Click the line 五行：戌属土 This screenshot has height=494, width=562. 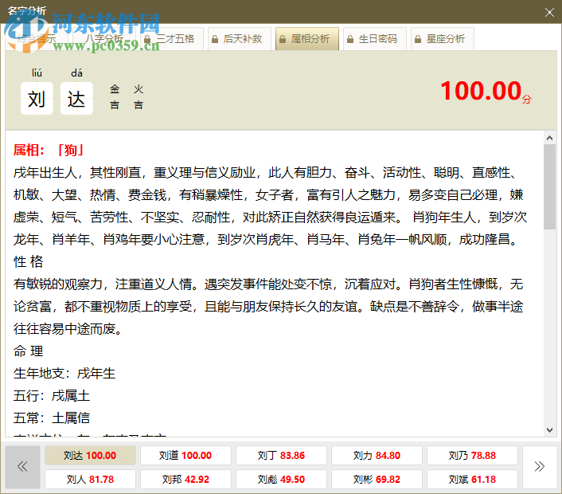click(x=52, y=396)
